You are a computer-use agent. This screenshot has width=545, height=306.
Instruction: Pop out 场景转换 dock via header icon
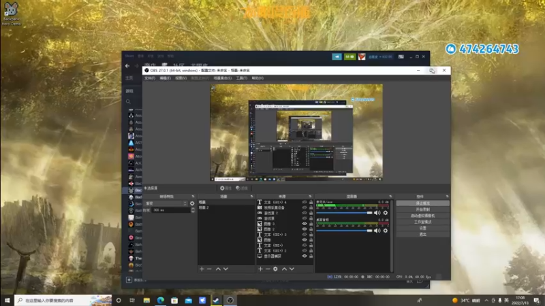click(x=193, y=197)
